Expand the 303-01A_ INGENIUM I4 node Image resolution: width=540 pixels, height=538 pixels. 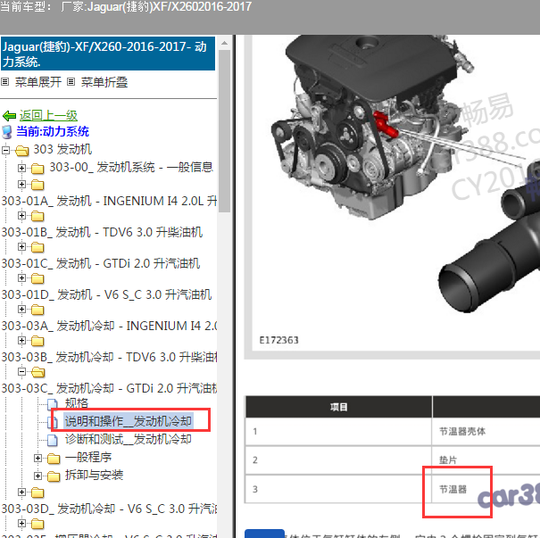tap(21, 185)
